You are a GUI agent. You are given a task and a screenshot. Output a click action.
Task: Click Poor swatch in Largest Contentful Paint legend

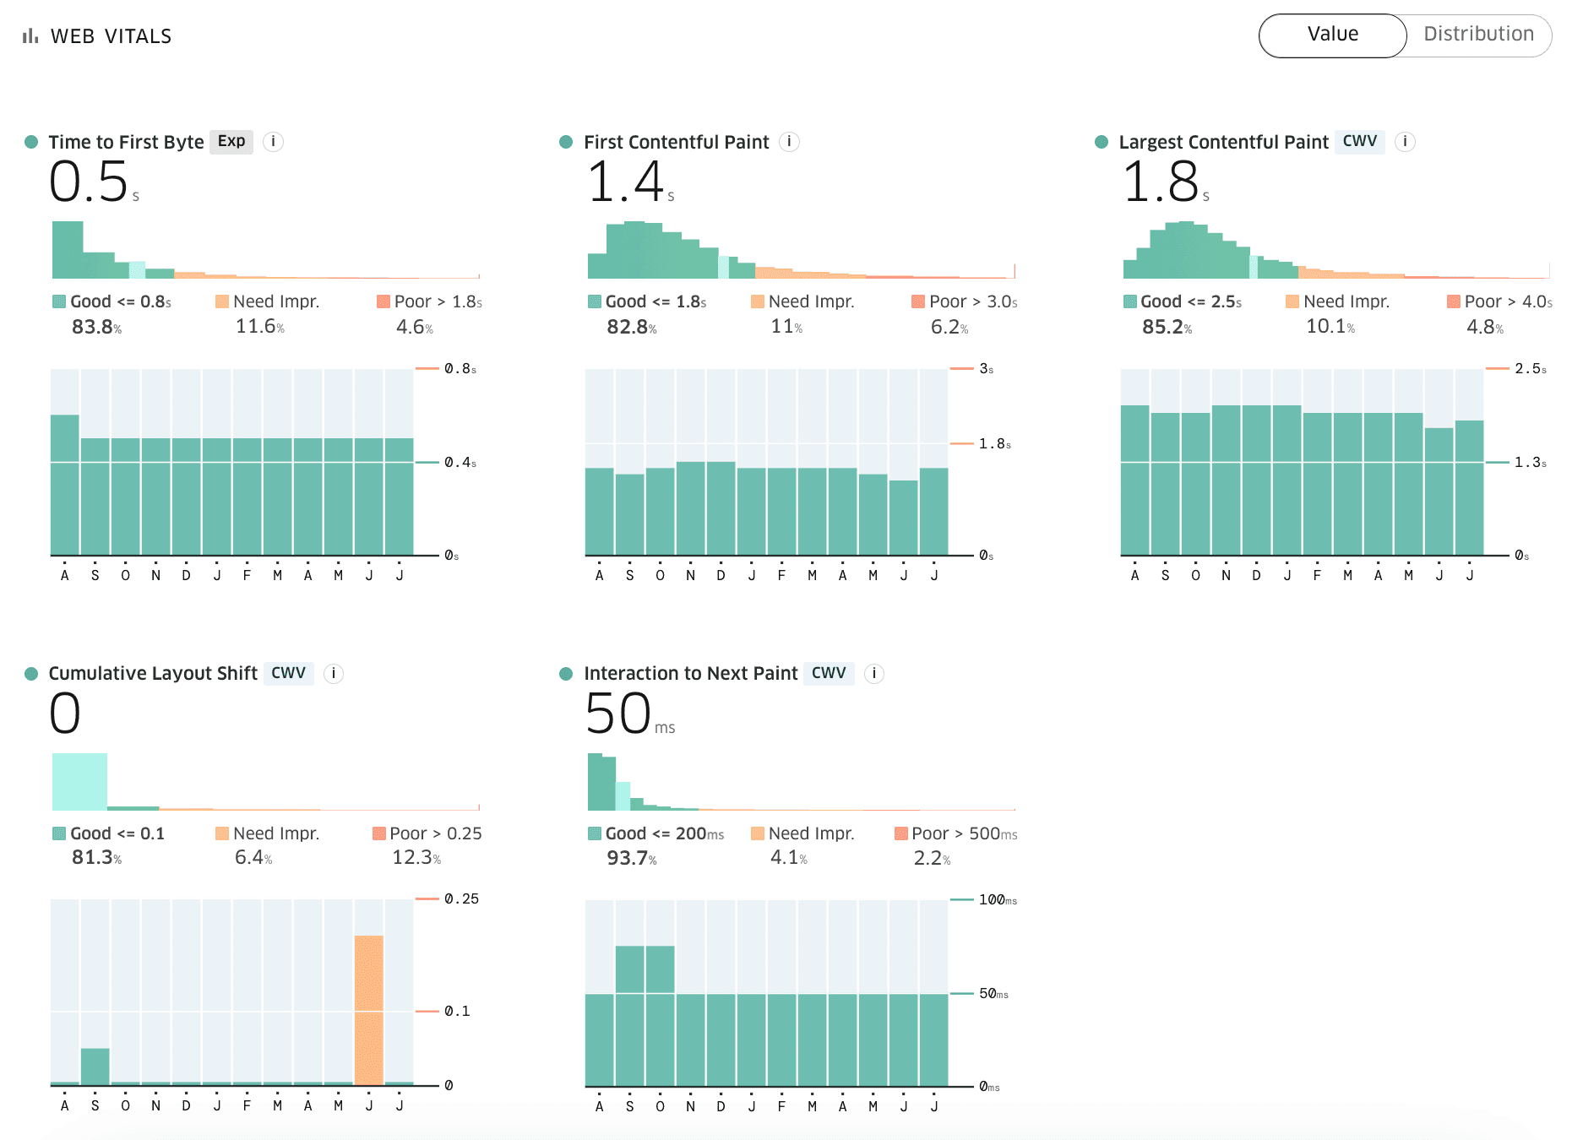1454,301
